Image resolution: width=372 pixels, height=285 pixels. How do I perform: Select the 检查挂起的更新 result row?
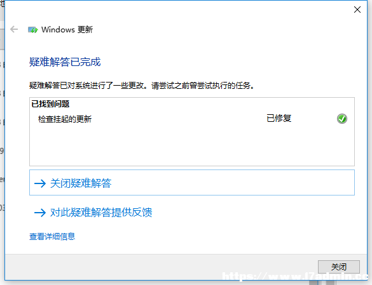coord(192,119)
